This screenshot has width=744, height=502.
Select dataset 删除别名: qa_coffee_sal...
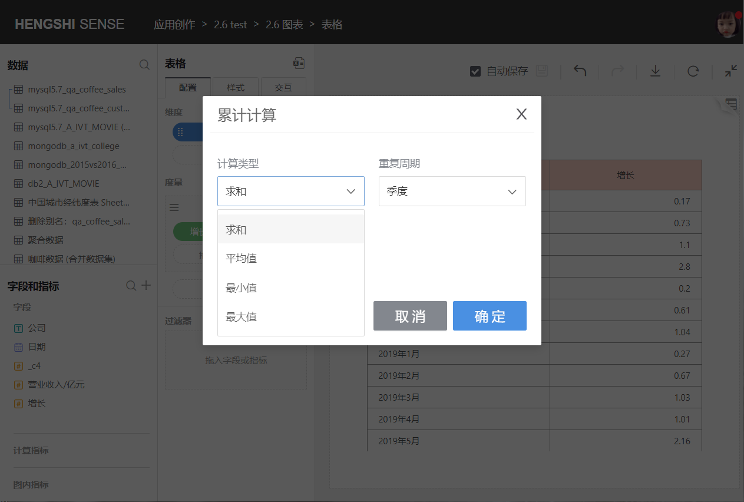click(79, 222)
